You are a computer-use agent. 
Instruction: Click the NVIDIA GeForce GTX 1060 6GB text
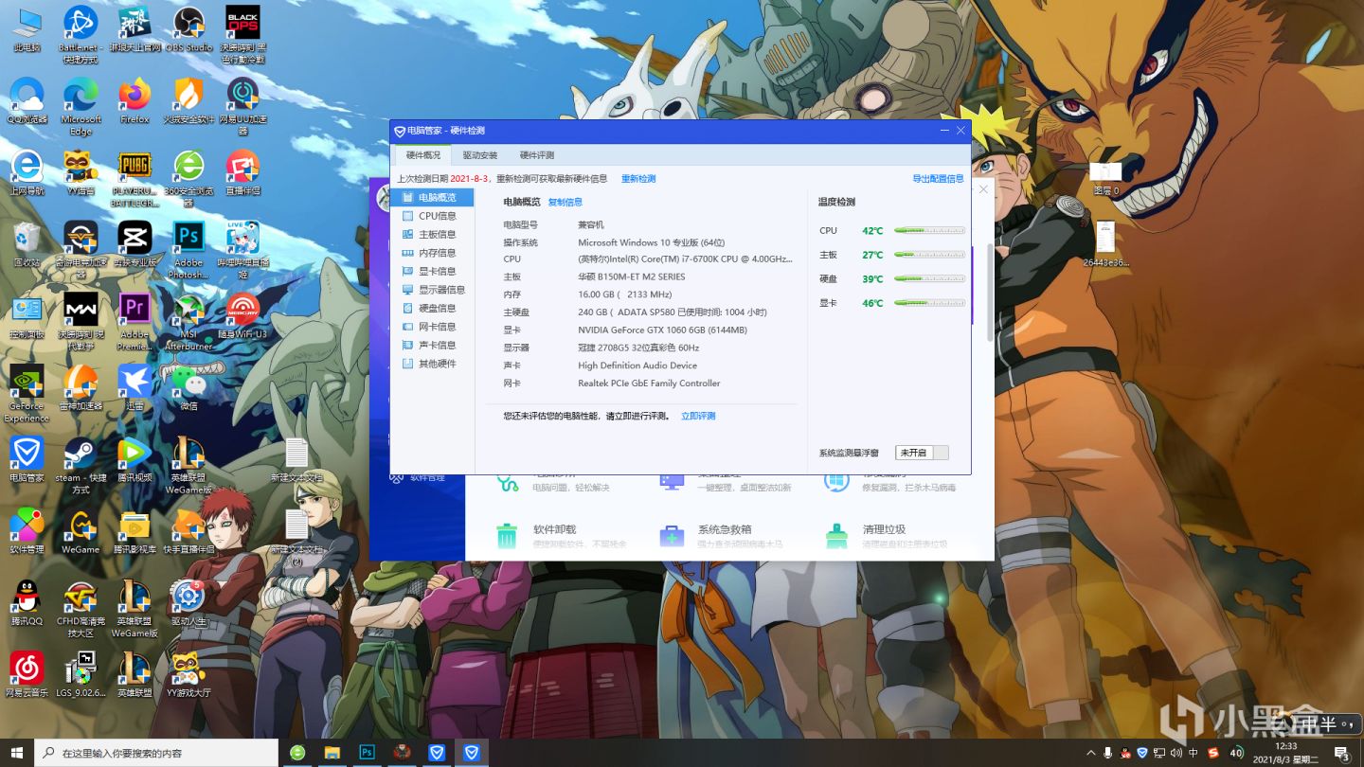coord(662,330)
